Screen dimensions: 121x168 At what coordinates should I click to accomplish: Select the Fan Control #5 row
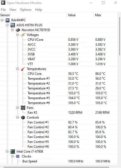tap(59, 142)
